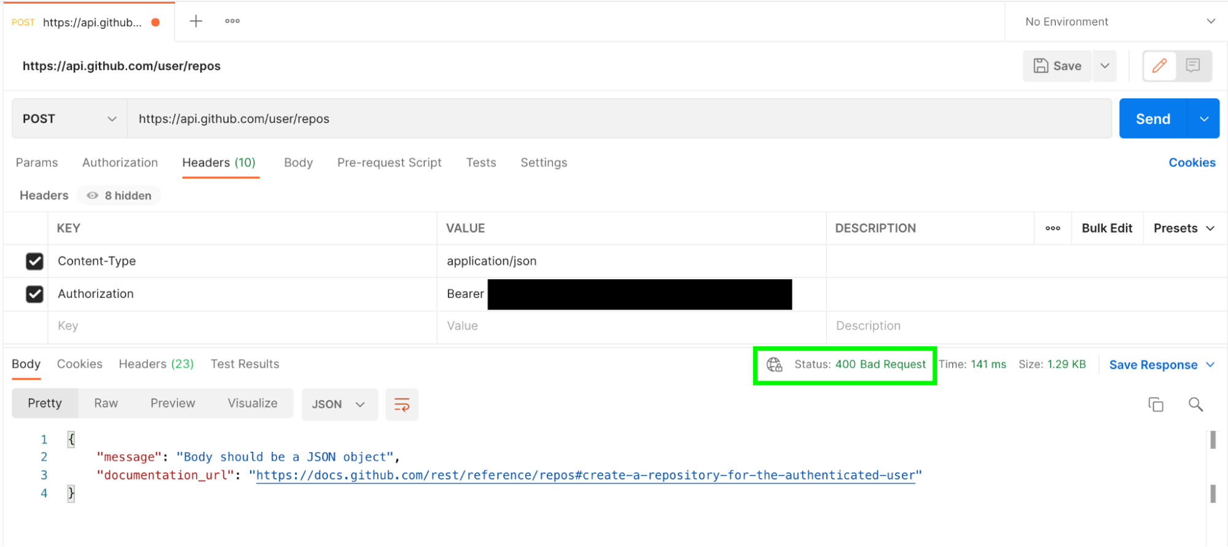The image size is (1228, 547).
Task: Click the Authorization key cell in table
Action: click(242, 294)
